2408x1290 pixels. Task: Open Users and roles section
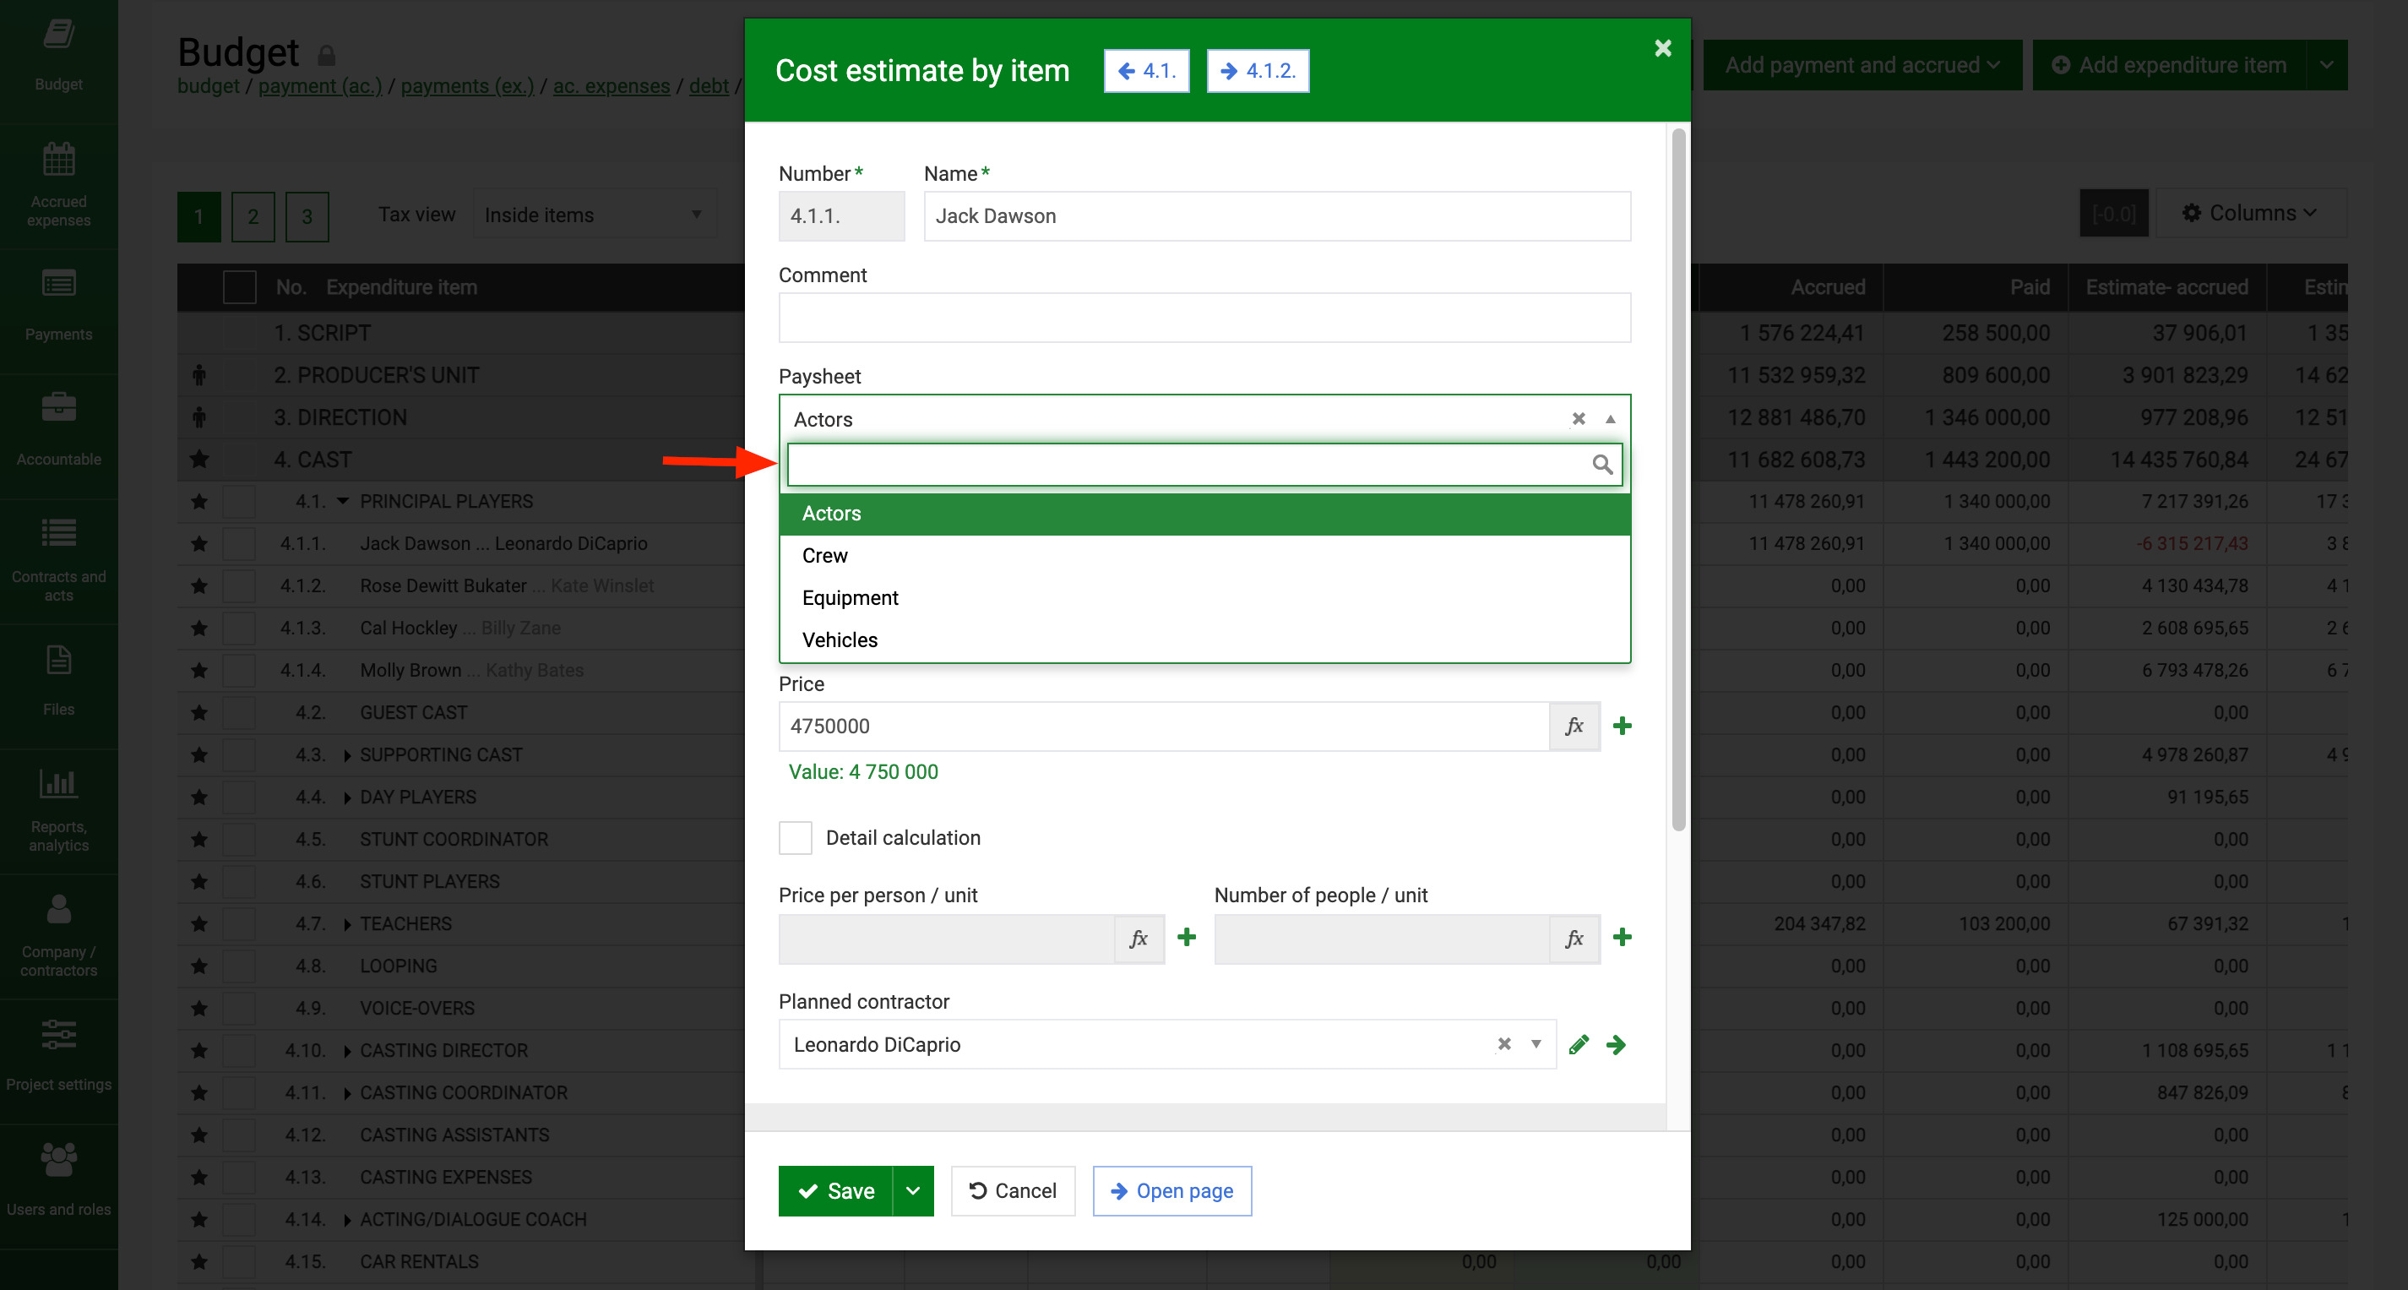58,1184
